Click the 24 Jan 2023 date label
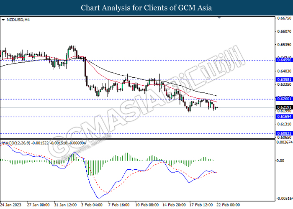The image size is (293, 209). (x=11, y=205)
